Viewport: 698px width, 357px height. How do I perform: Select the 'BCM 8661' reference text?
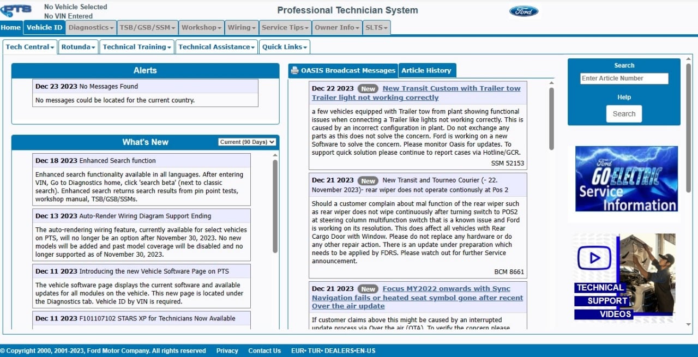click(509, 271)
